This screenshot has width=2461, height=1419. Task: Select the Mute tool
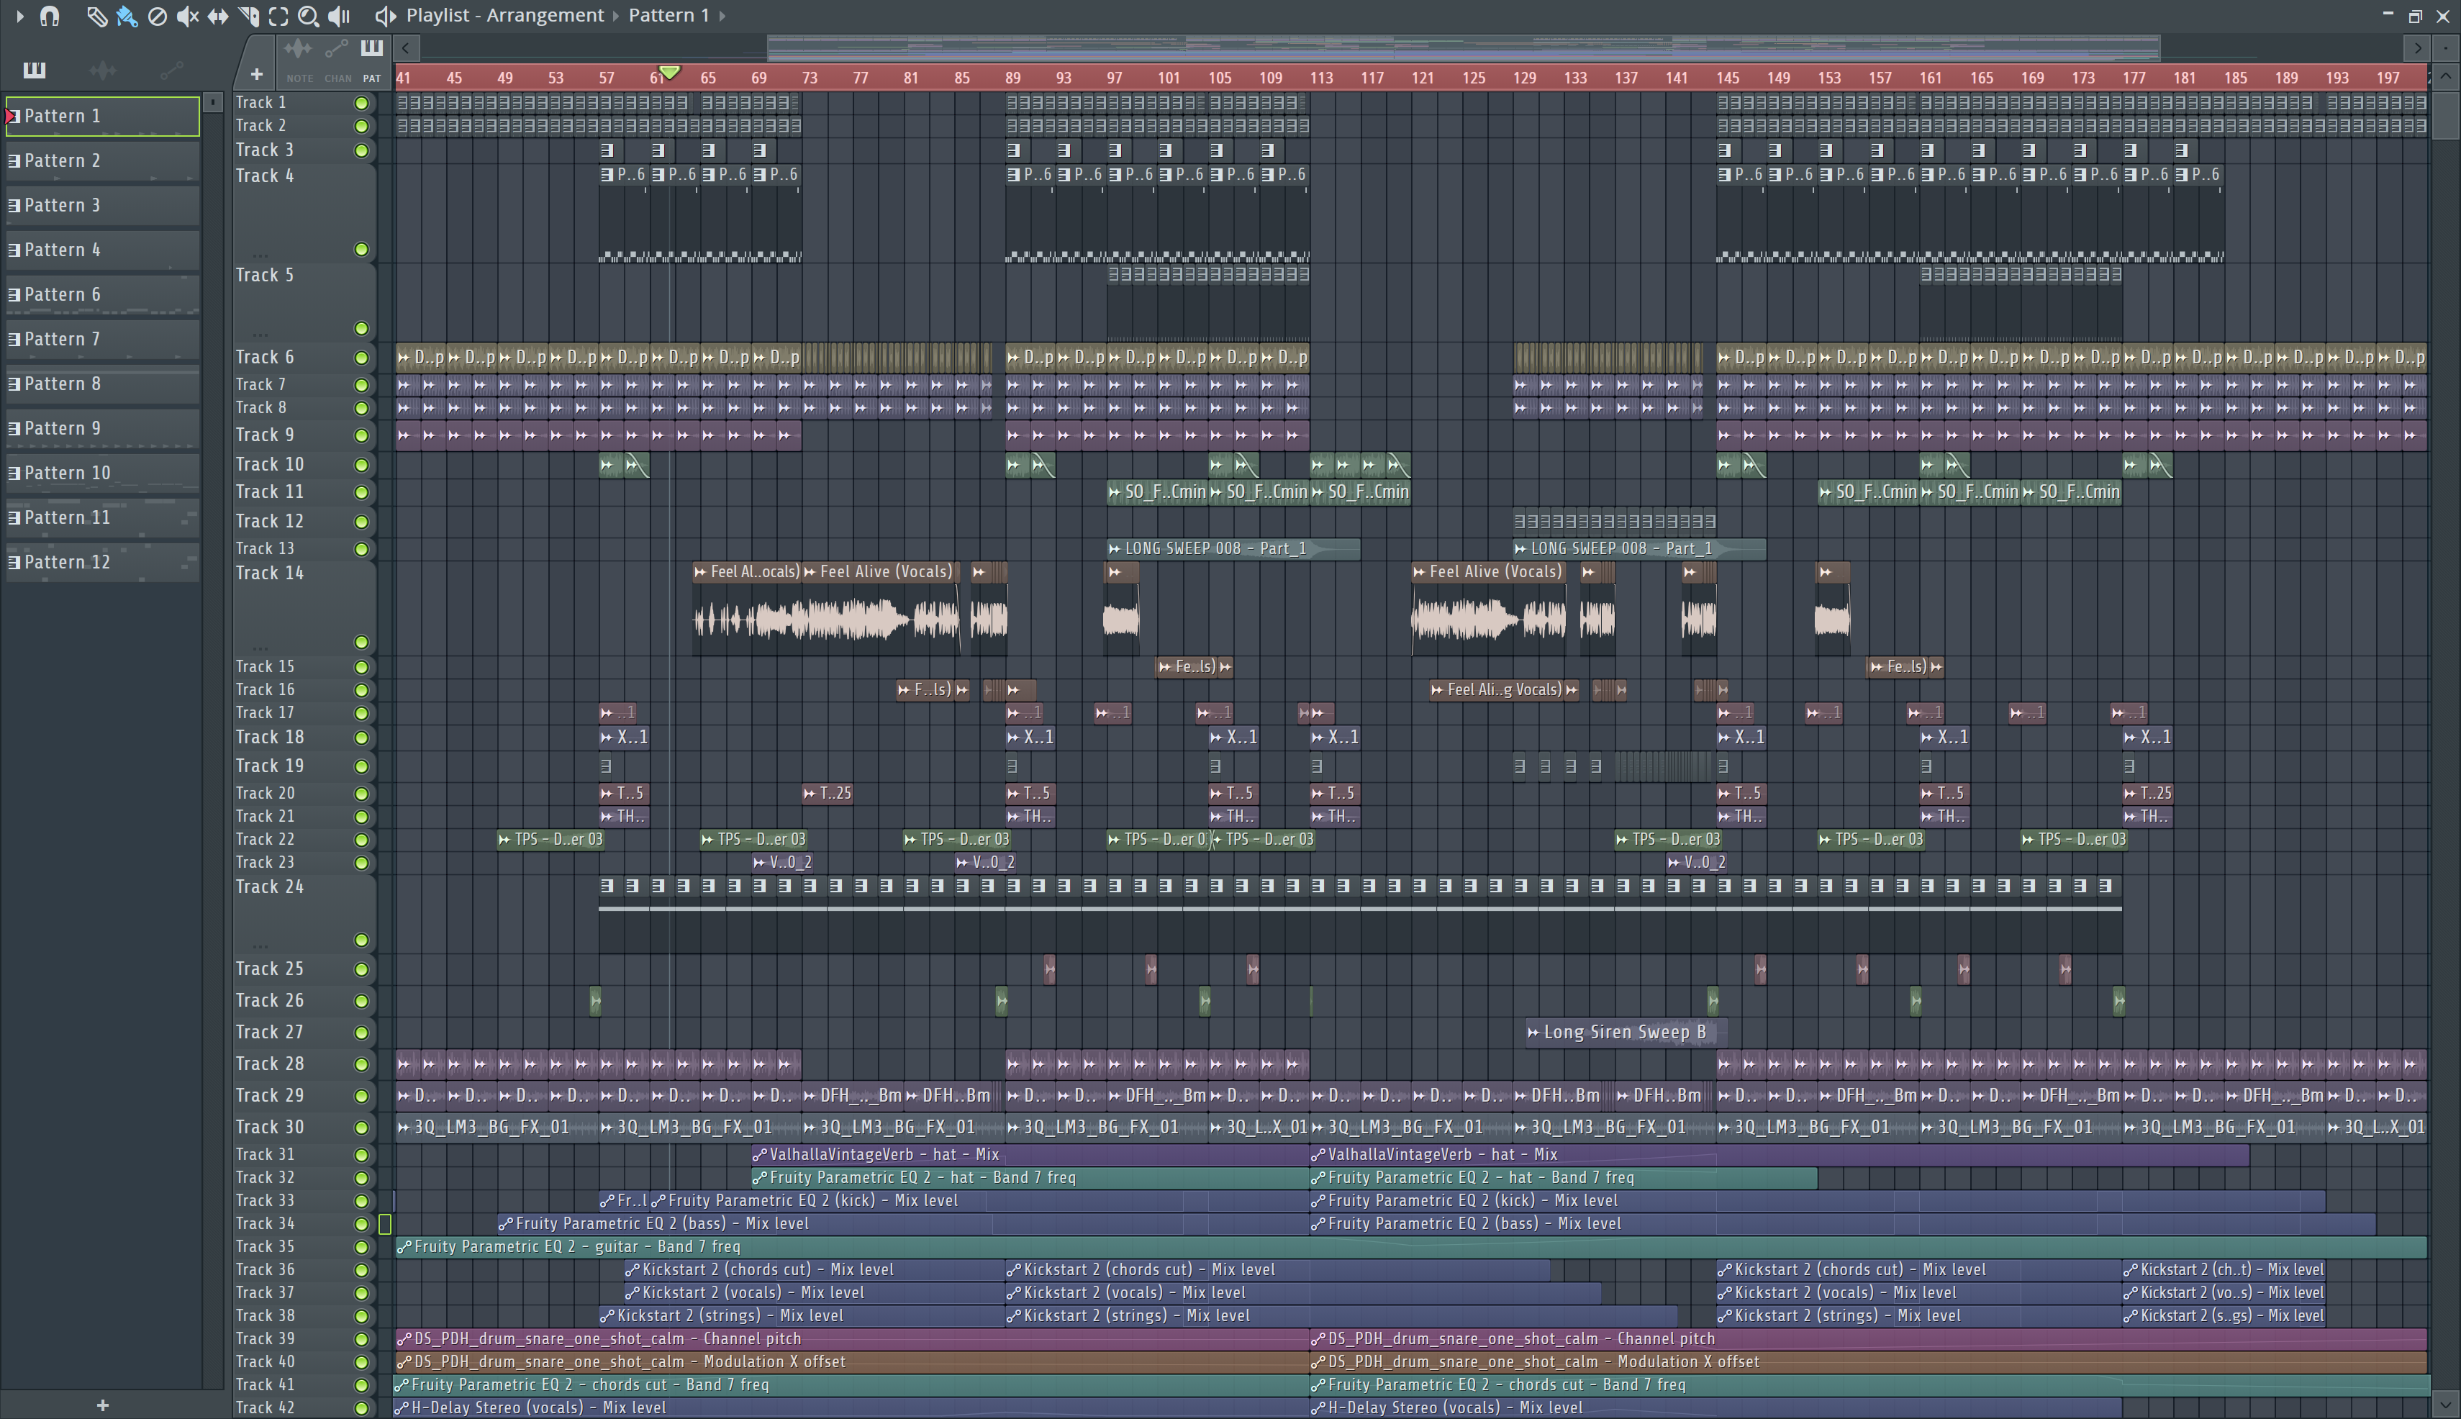coord(187,16)
